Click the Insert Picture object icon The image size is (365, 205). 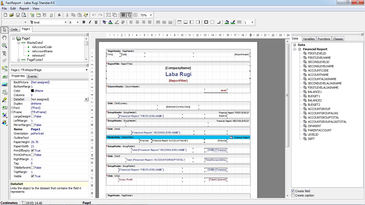(4, 84)
